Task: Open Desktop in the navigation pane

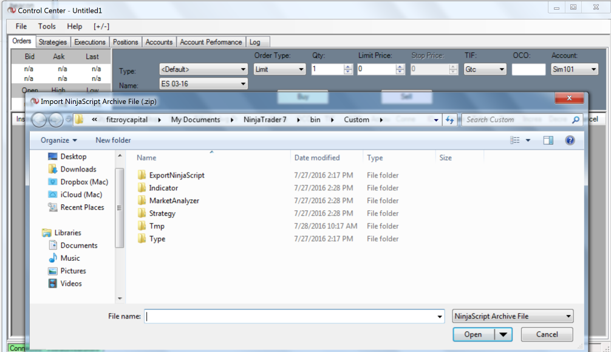Action: click(x=67, y=156)
